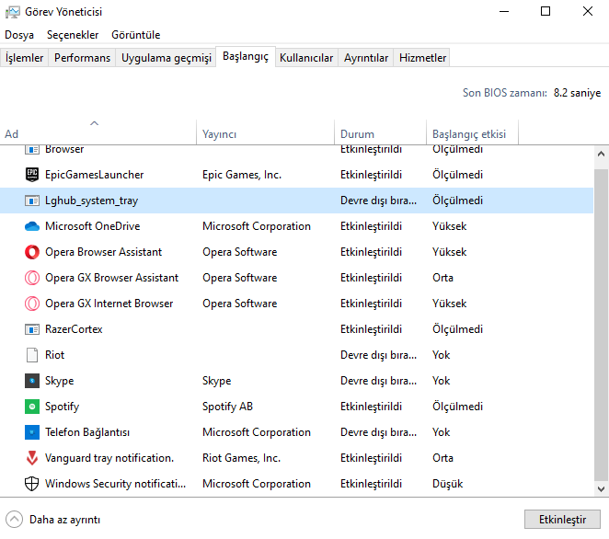This screenshot has height=539, width=609.
Task: Click the scrollbar down arrow
Action: 602,488
